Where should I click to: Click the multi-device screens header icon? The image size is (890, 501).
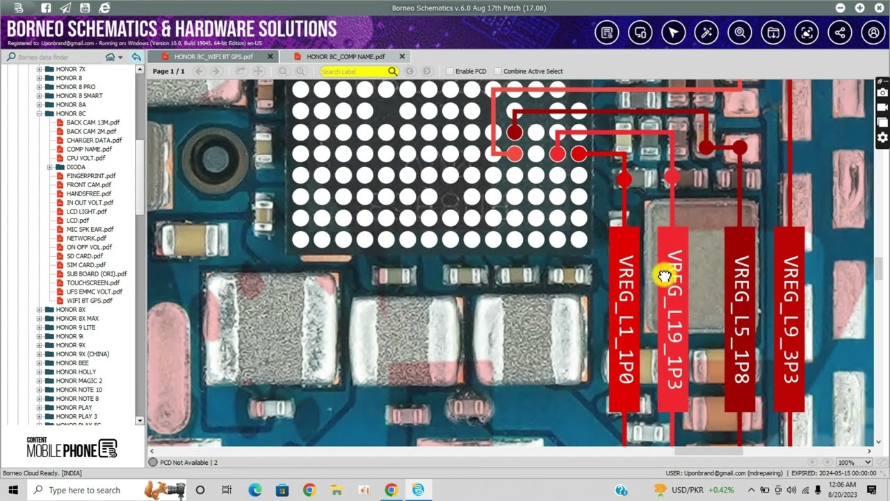640,33
